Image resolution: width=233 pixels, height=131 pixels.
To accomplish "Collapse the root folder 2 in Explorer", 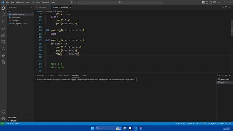I will coord(20,11).
